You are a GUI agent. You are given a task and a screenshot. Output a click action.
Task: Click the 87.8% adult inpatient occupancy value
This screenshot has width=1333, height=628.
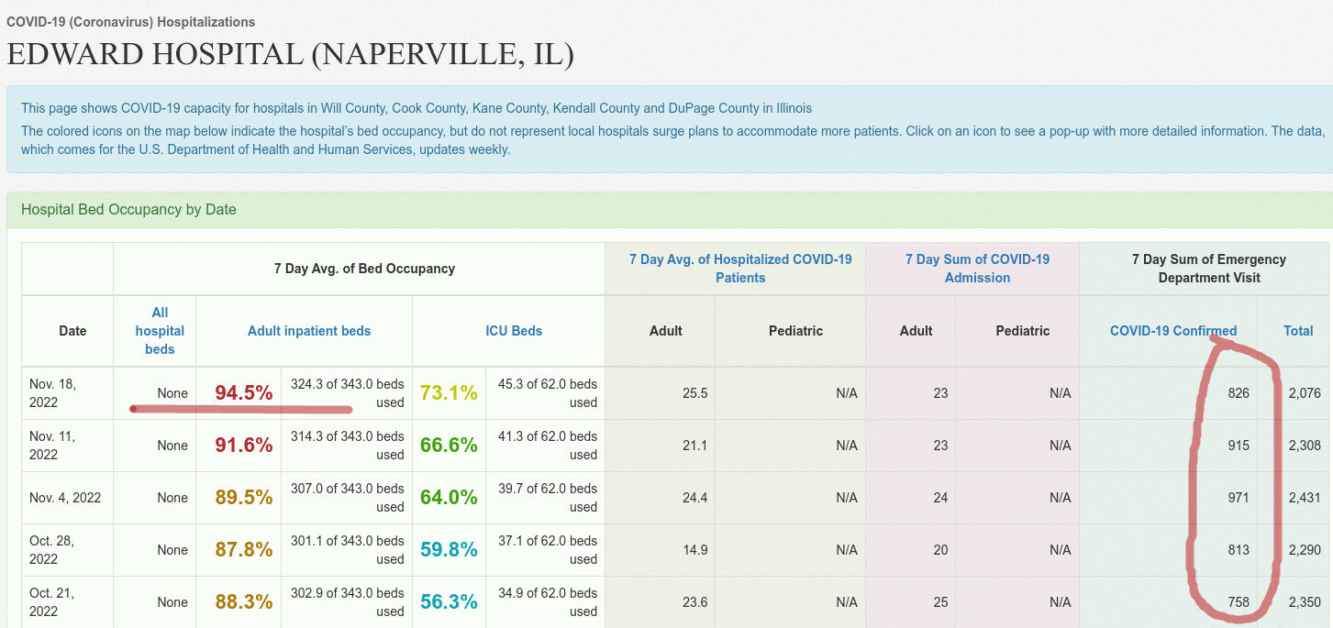pos(244,550)
